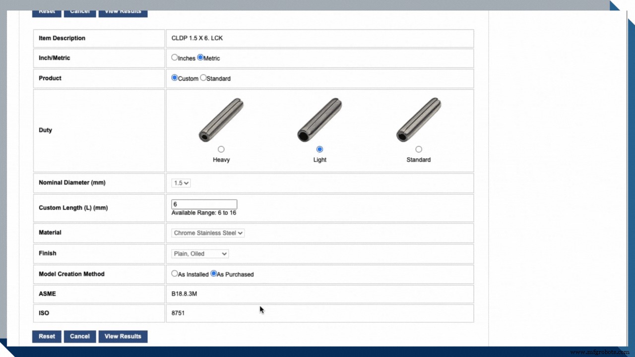This screenshot has height=357, width=635.
Task: Select As Purchased model creation method
Action: click(214, 273)
